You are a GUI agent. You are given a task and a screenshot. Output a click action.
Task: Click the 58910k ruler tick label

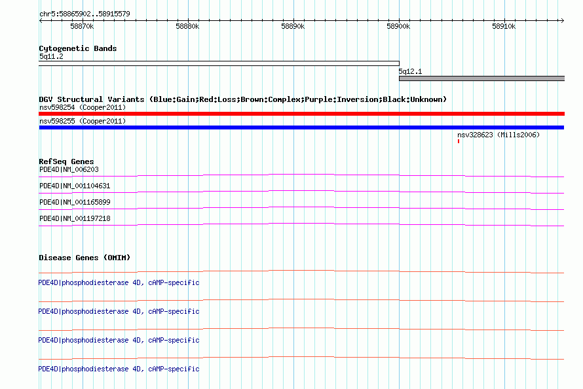504,26
